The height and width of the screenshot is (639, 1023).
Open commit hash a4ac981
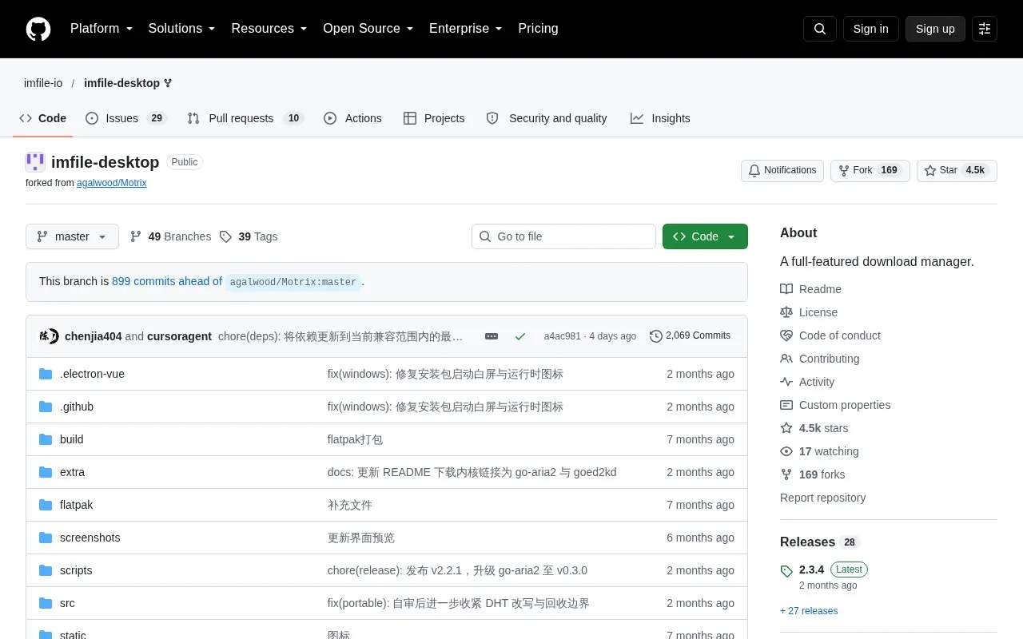(x=563, y=336)
